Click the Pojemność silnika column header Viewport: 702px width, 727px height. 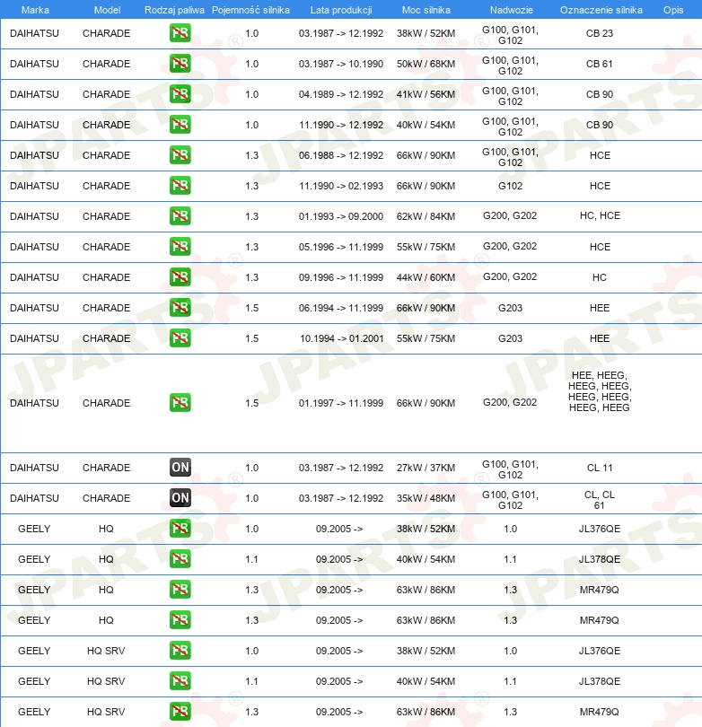[x=251, y=9]
